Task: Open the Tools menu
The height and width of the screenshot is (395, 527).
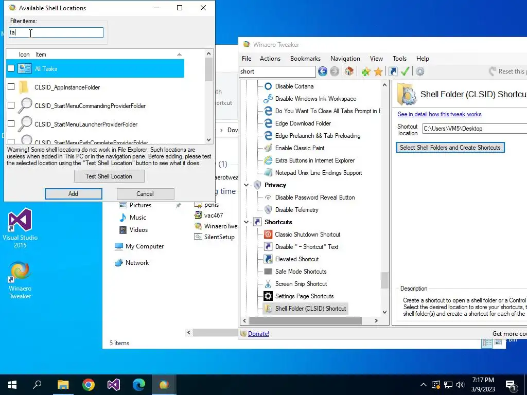Action: coord(399,59)
